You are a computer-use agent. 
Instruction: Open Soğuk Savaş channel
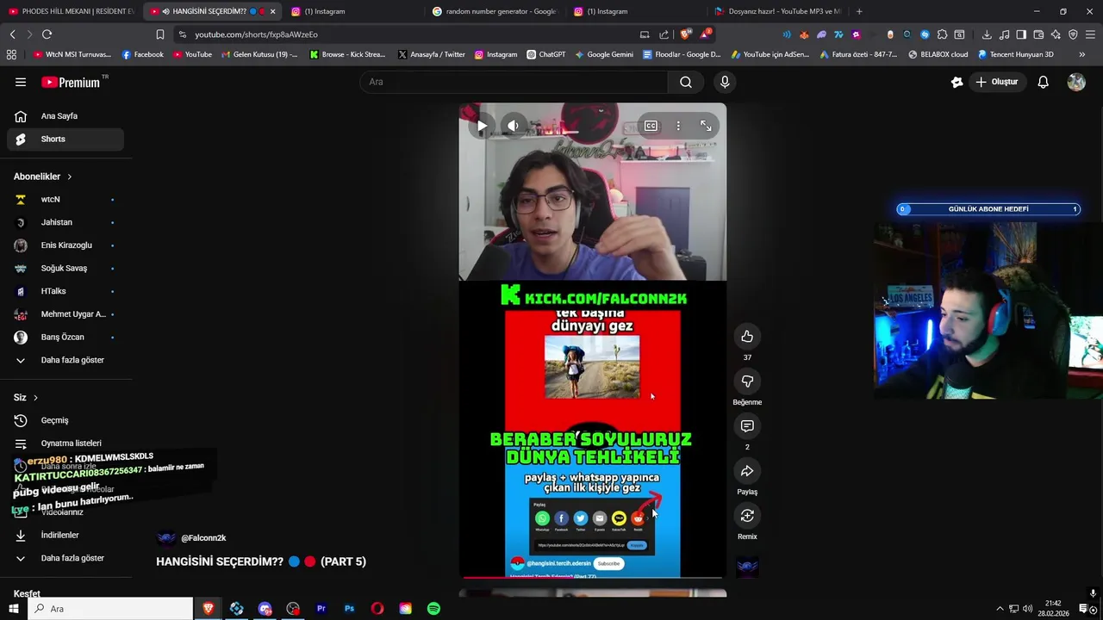tap(65, 269)
